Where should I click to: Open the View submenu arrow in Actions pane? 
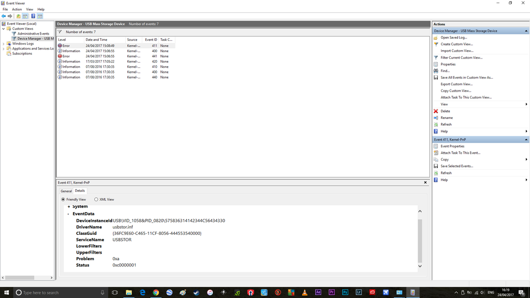(x=526, y=105)
